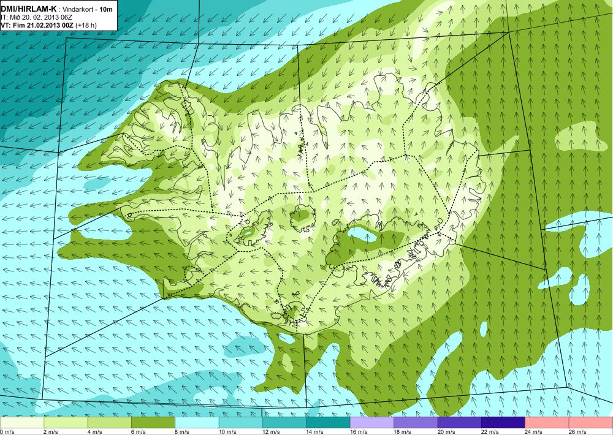Click the 'VT: Fim 21.02.2013 00Z' valid time
This screenshot has width=613, height=435.
37,25
